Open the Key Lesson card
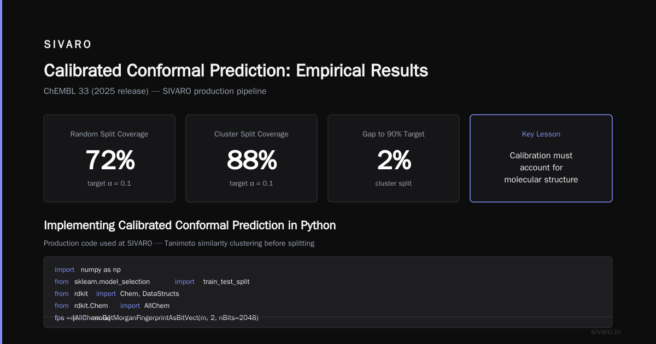 [541, 158]
